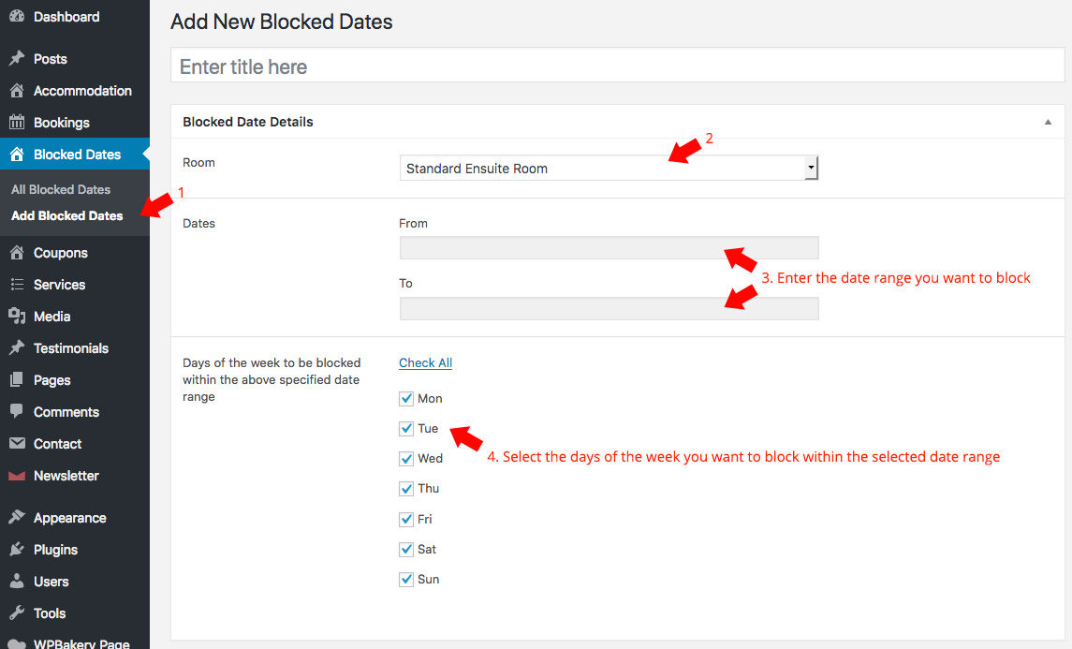This screenshot has width=1072, height=649.
Task: Uncheck the Wed checkbox
Action: tap(406, 459)
